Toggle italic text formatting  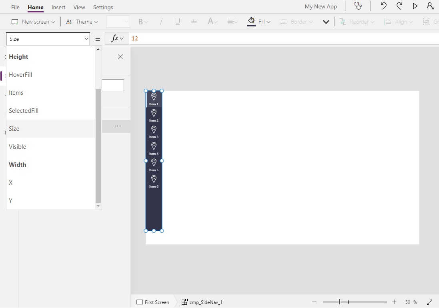(160, 21)
